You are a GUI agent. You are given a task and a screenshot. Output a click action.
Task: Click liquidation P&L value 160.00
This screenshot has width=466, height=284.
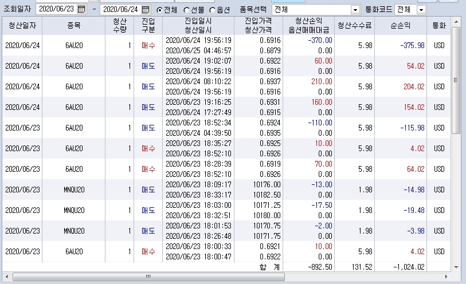point(322,102)
